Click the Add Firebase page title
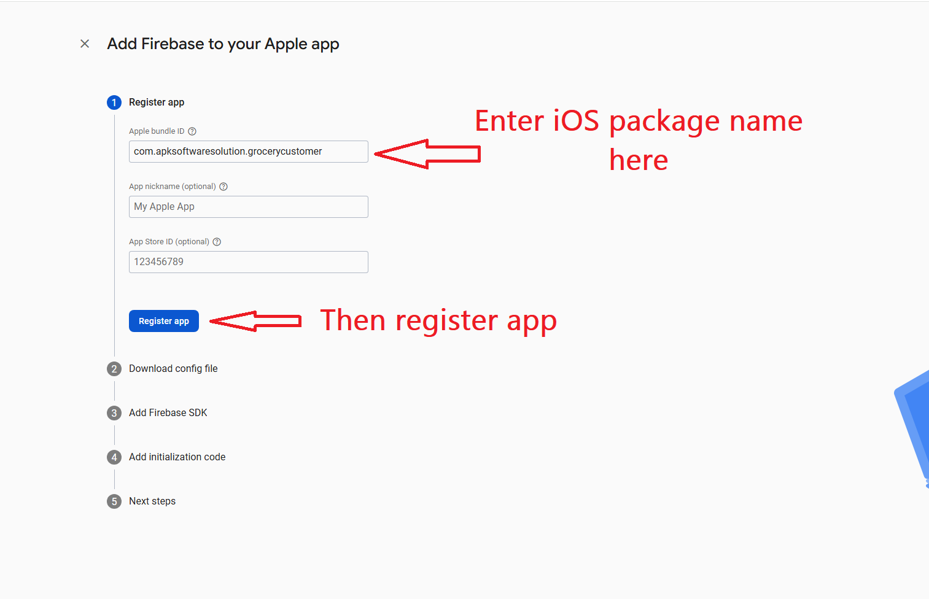Viewport: 929px width, 599px height. (223, 44)
